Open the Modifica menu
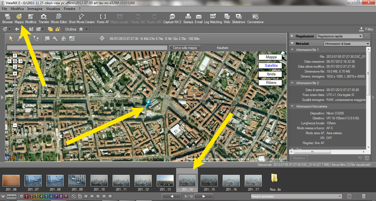The height and width of the screenshot is (201, 376). tap(17, 9)
